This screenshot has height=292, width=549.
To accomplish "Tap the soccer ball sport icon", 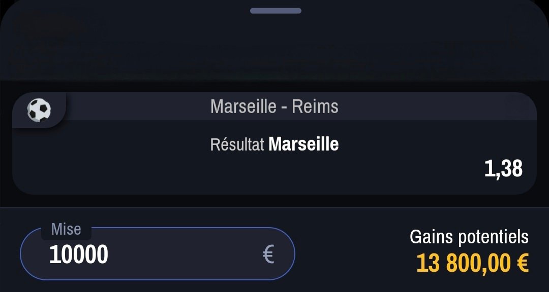I will pos(39,110).
